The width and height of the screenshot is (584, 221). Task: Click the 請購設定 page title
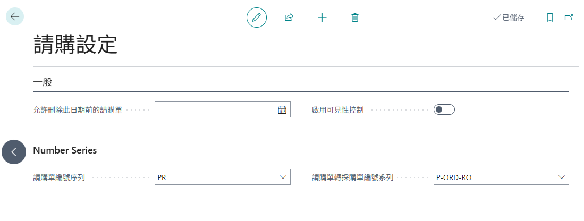75,45
